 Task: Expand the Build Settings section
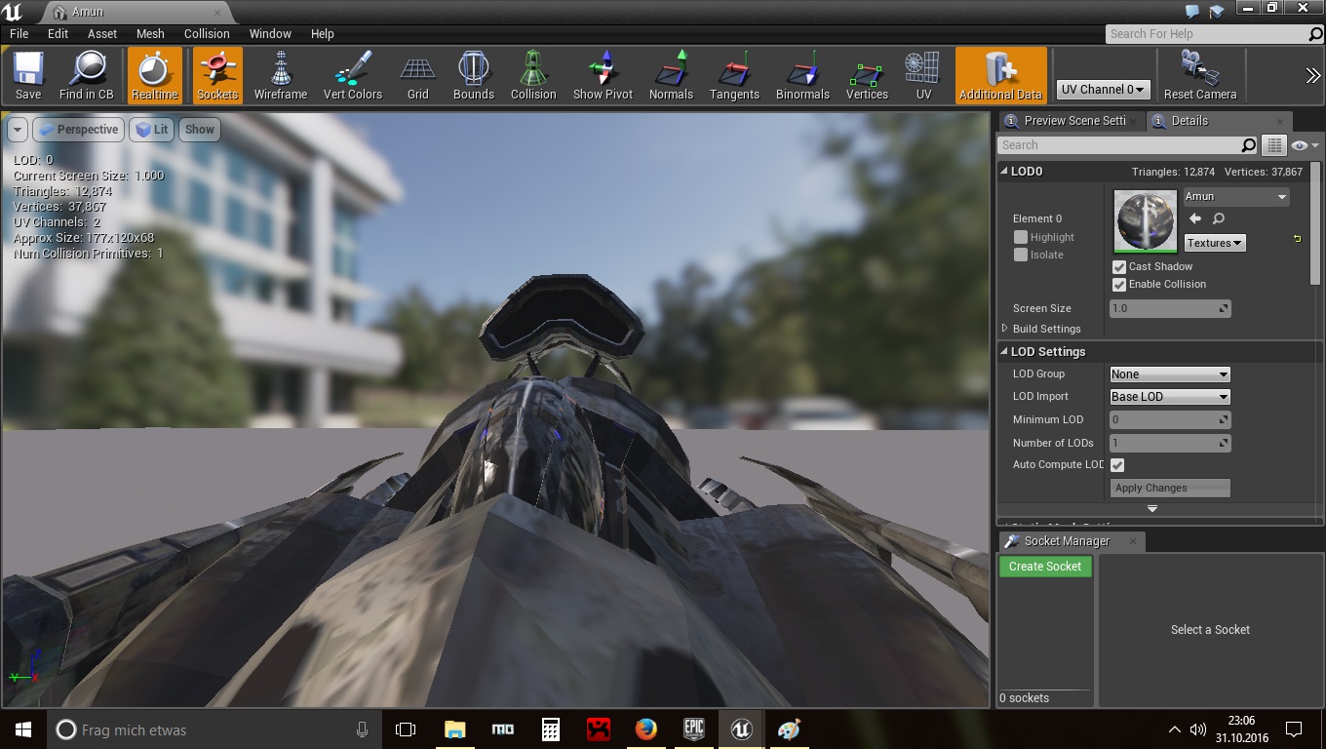[1005, 329]
